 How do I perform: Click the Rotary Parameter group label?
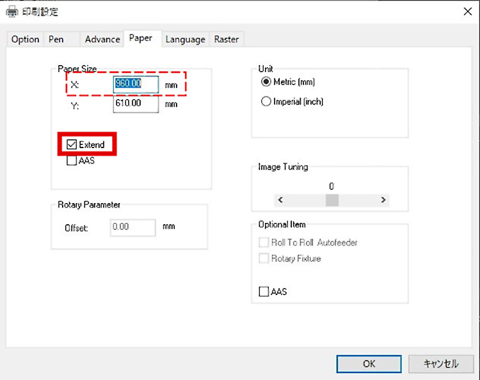coord(89,204)
